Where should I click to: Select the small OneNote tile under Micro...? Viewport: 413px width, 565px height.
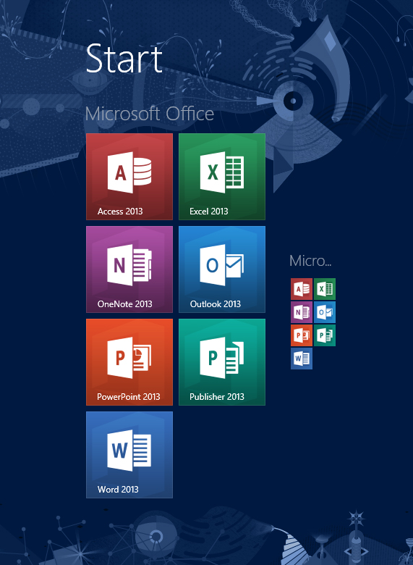[x=302, y=312]
